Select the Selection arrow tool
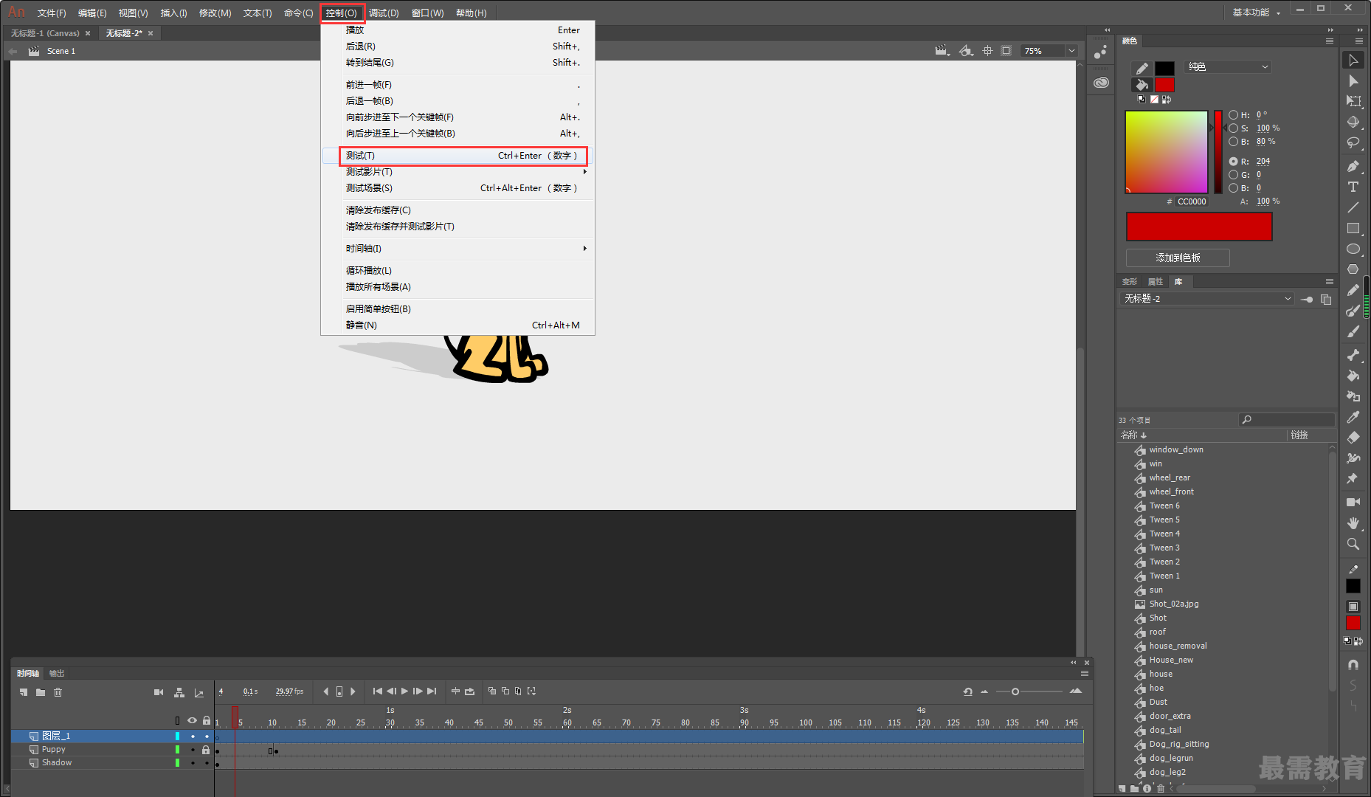The image size is (1371, 797). (1353, 61)
